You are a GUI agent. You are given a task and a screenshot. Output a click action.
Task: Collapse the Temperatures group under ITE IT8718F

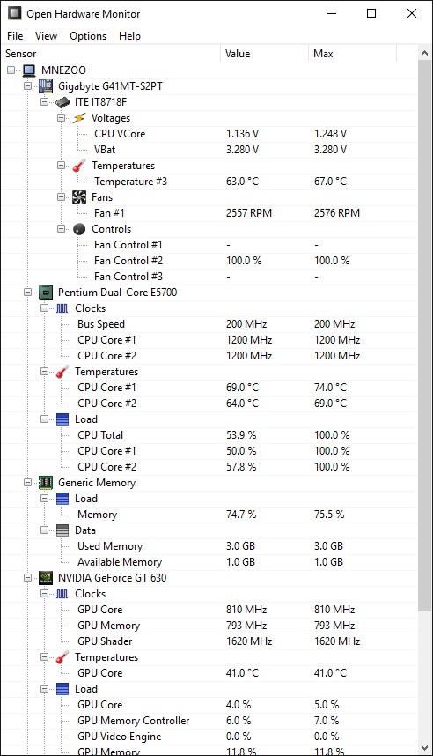62,166
